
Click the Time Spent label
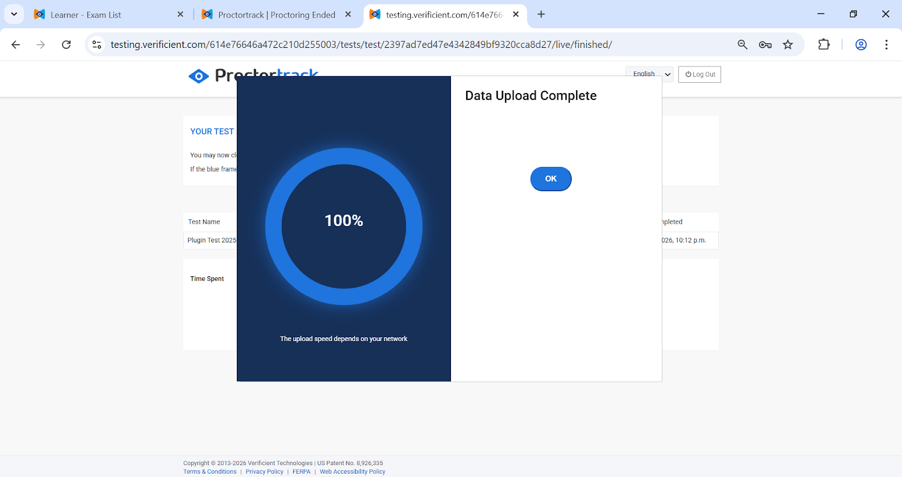click(x=207, y=279)
